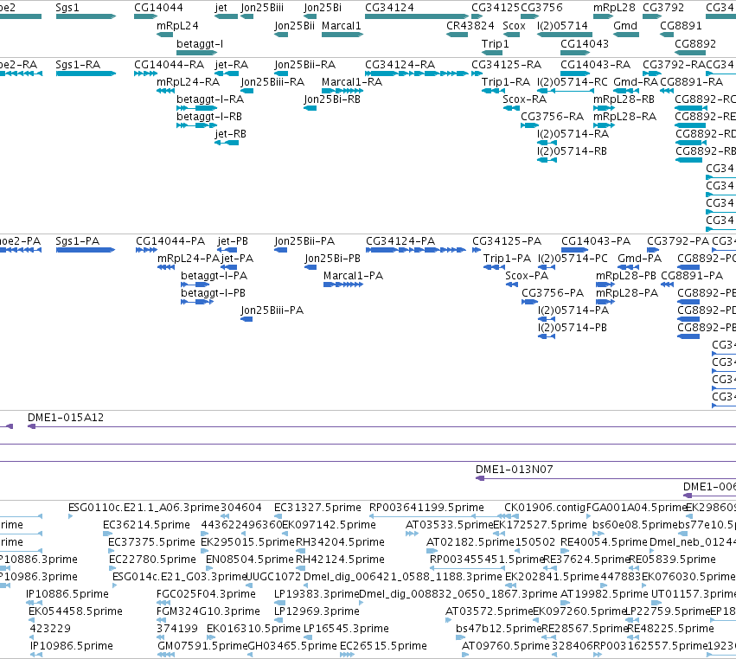This screenshot has height=659, width=736.
Task: Click the CG14044-RA transcript label
Action: coord(169,64)
